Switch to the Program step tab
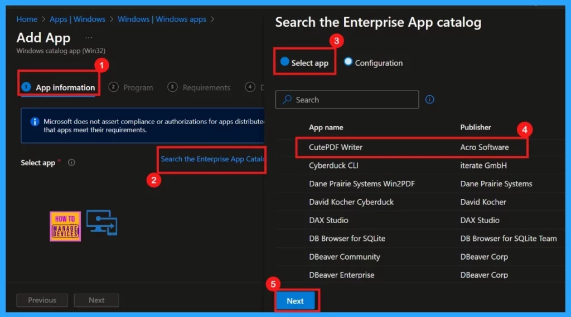The width and height of the screenshot is (571, 317). click(x=131, y=87)
